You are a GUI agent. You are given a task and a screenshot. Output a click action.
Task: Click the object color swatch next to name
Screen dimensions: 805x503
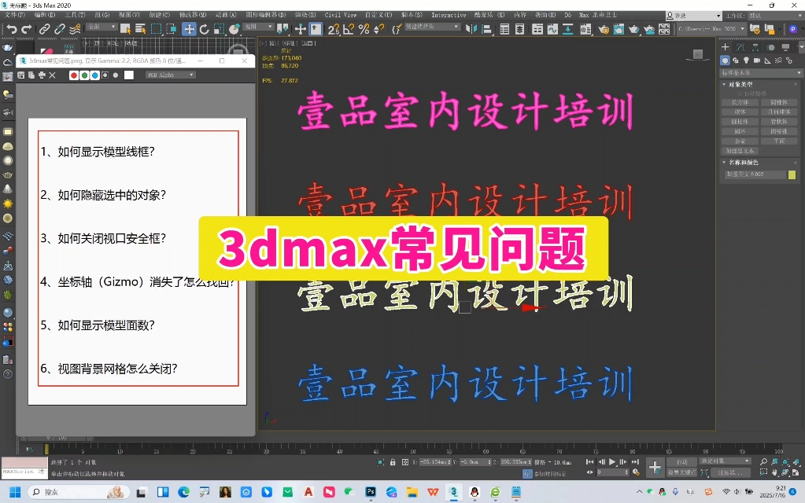pos(793,174)
